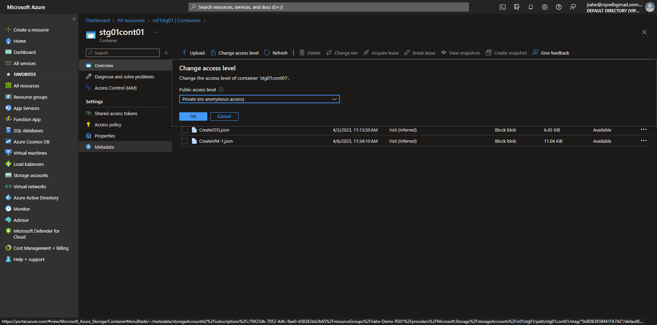This screenshot has height=325, width=657.
Task: Select Overview in the resource menu
Action: tap(125, 65)
